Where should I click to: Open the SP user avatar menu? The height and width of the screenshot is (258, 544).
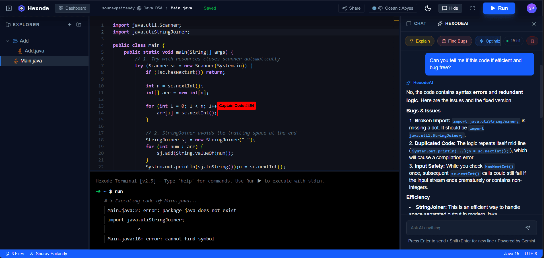coord(531,8)
